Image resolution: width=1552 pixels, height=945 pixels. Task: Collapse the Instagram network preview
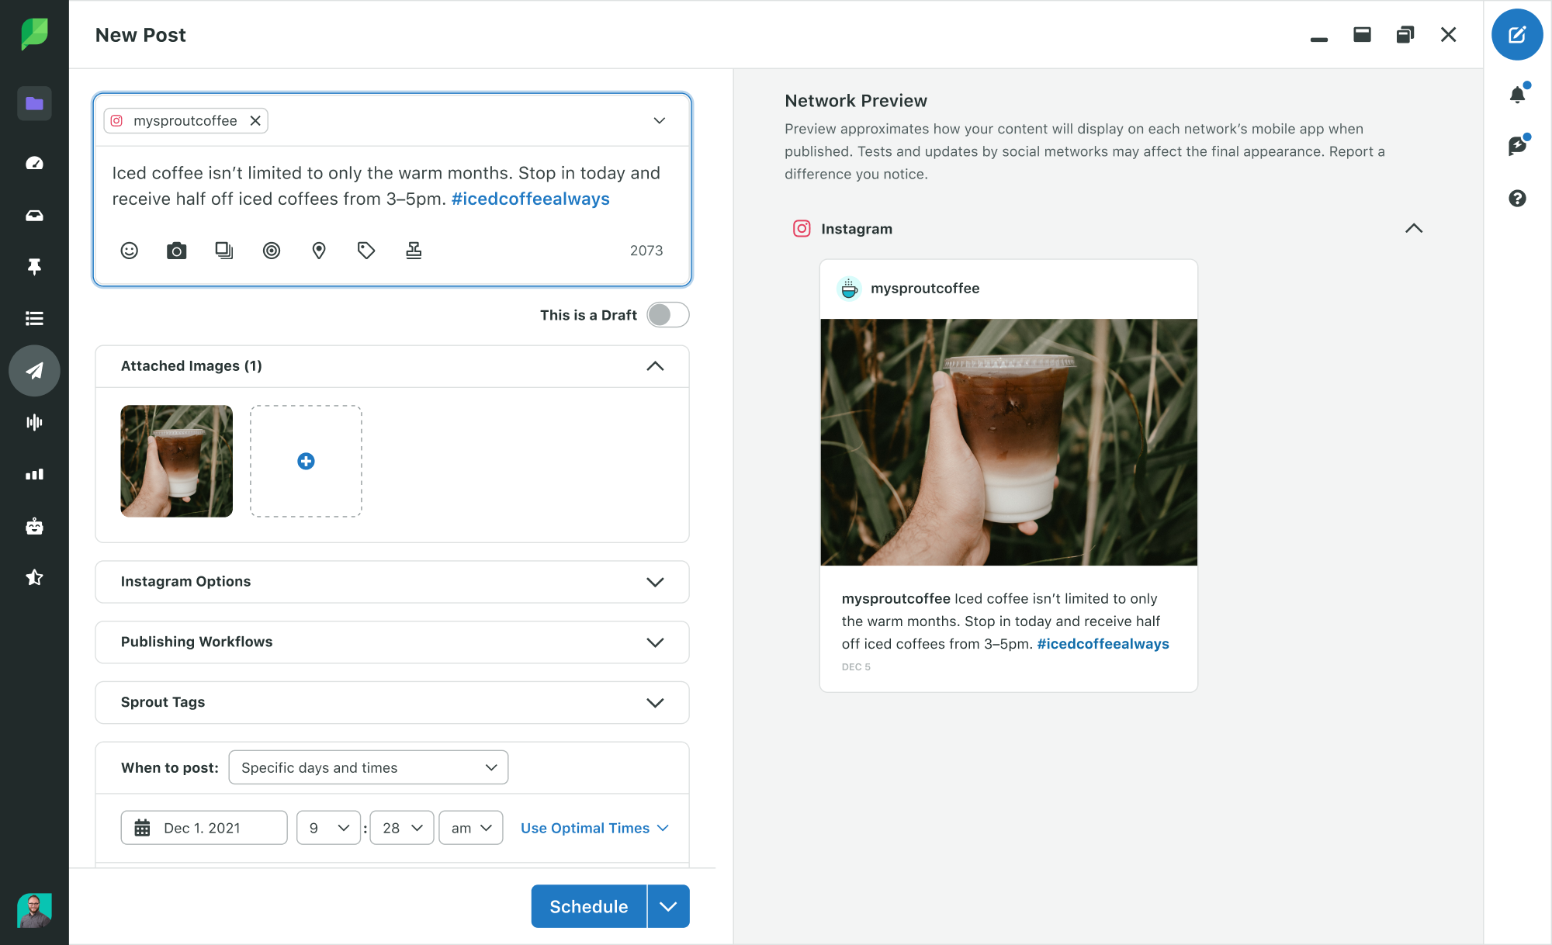tap(1414, 229)
